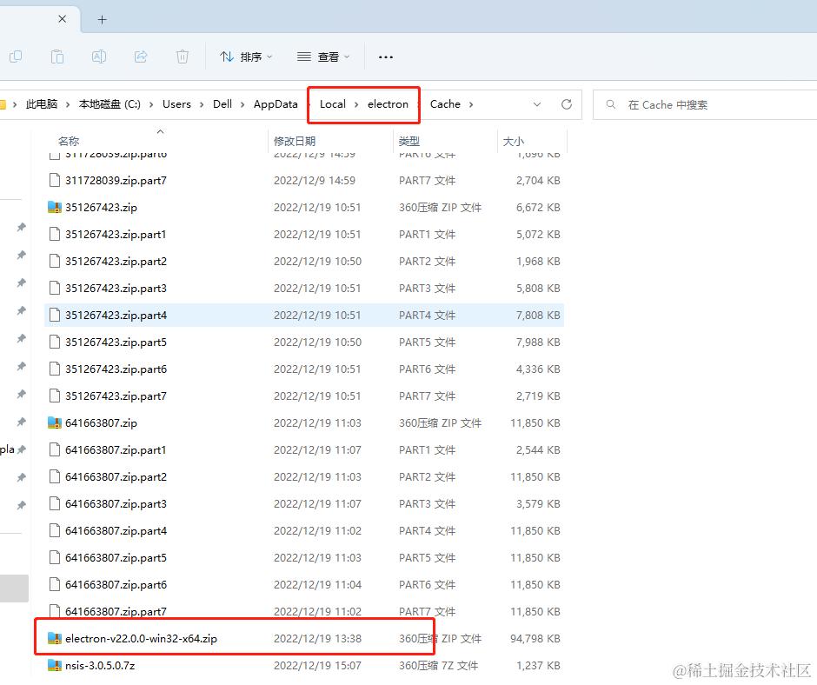Select file 641663807.zip.part2
Image resolution: width=817 pixels, height=685 pixels.
304,477
